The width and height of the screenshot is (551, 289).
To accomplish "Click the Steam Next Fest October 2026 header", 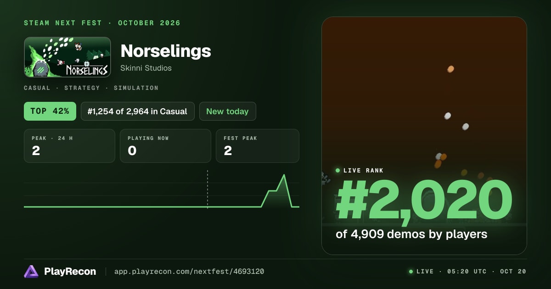I will coord(102,23).
